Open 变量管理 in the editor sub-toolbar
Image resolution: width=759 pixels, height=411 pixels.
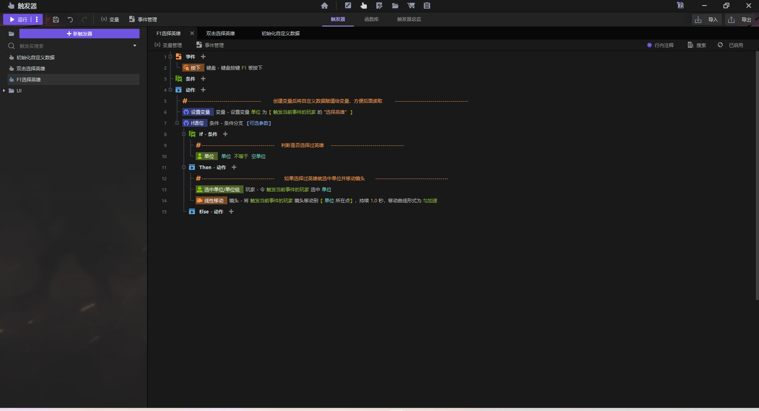(168, 45)
